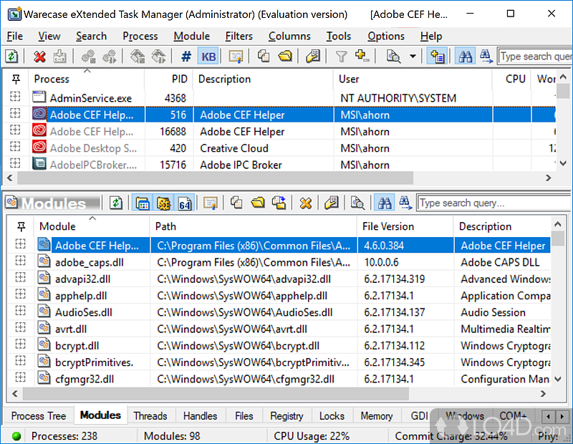Click the red X kill process icon

39,57
